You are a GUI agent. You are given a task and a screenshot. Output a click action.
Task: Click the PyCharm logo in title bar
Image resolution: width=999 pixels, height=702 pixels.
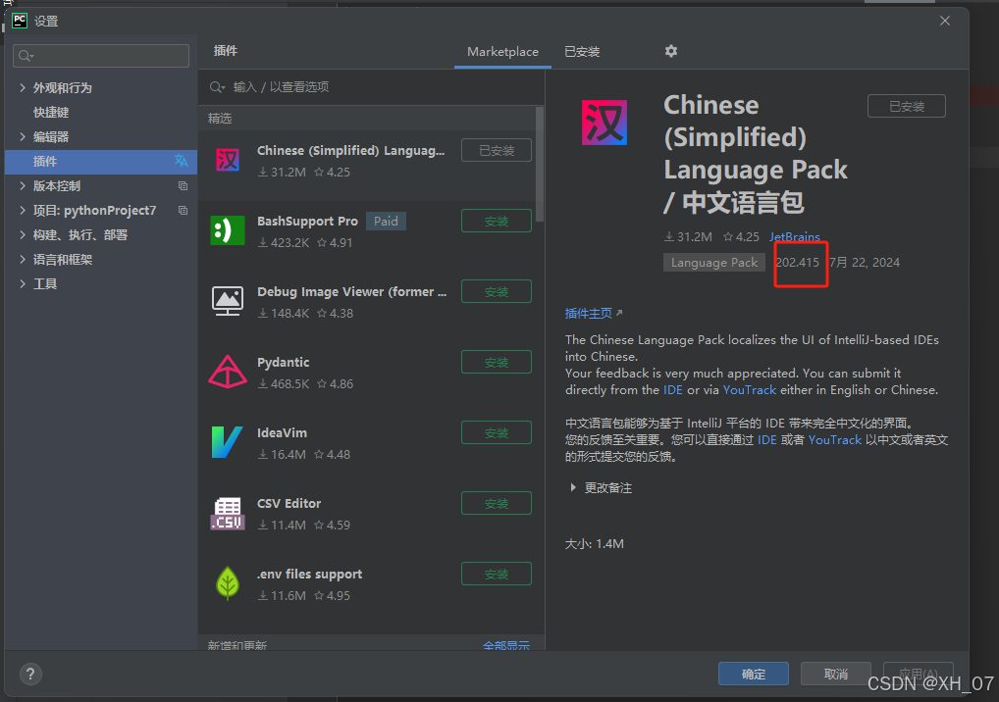(20, 21)
